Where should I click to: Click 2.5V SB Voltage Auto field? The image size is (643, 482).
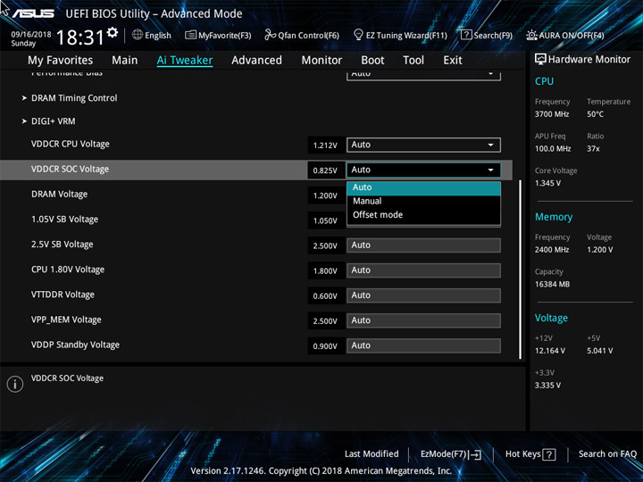pyautogui.click(x=423, y=245)
